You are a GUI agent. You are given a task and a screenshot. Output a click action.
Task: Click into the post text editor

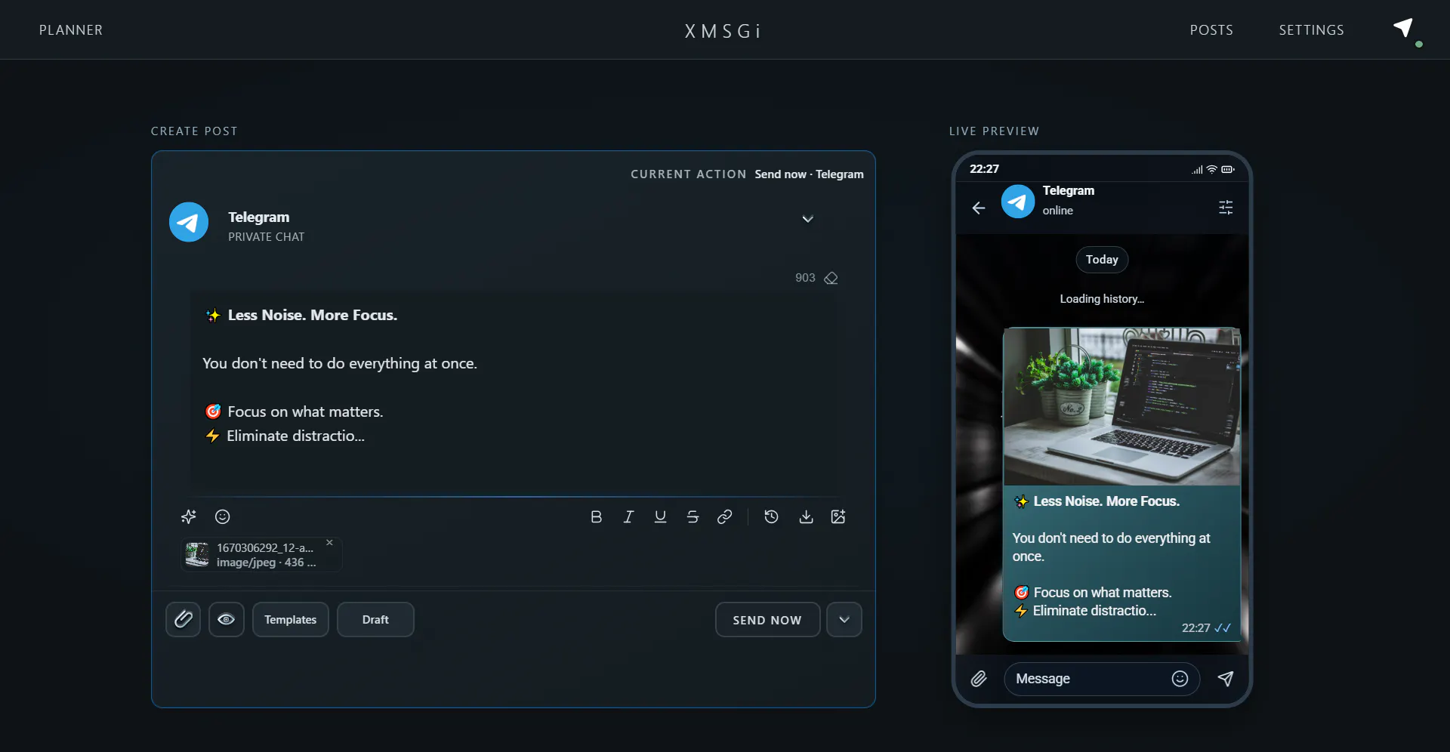[514, 393]
